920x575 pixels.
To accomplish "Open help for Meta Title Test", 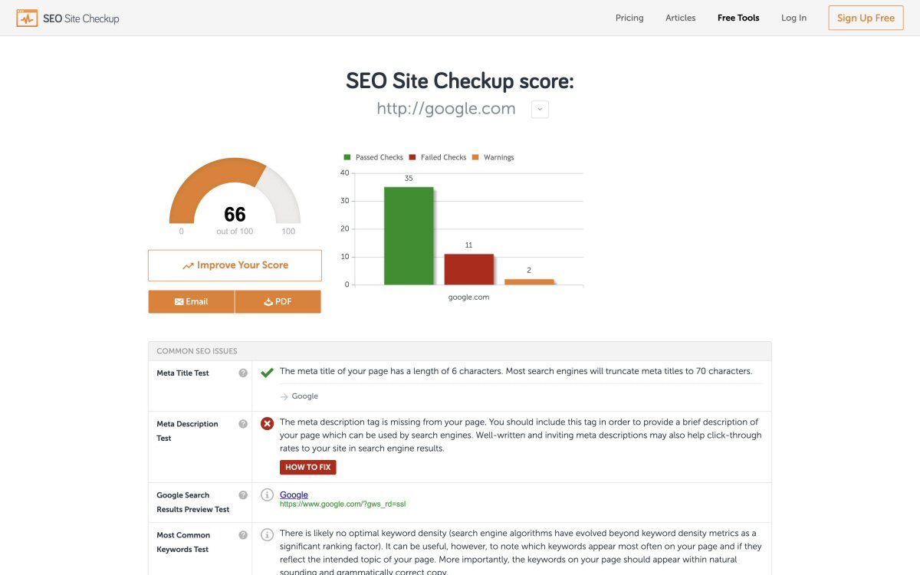I will 243,373.
